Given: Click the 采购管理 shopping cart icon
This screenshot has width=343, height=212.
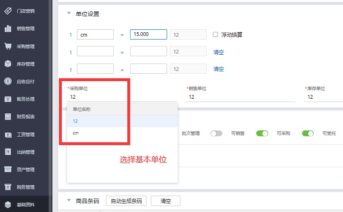Looking at the screenshot, I should [x=8, y=46].
